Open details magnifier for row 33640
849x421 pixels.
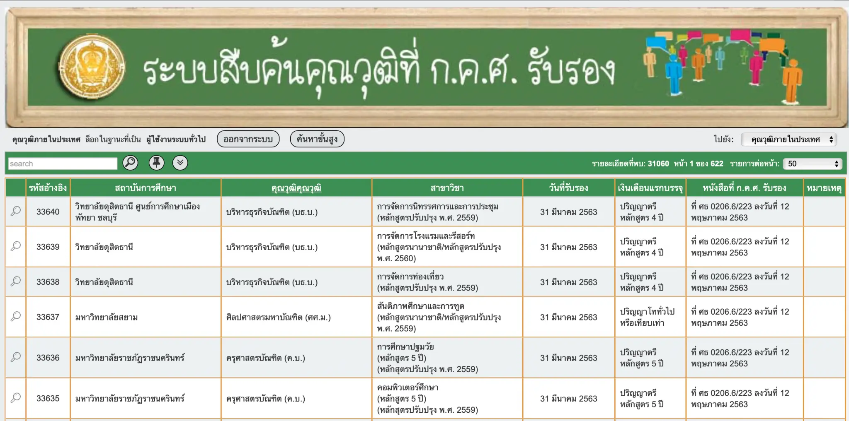[x=16, y=211]
